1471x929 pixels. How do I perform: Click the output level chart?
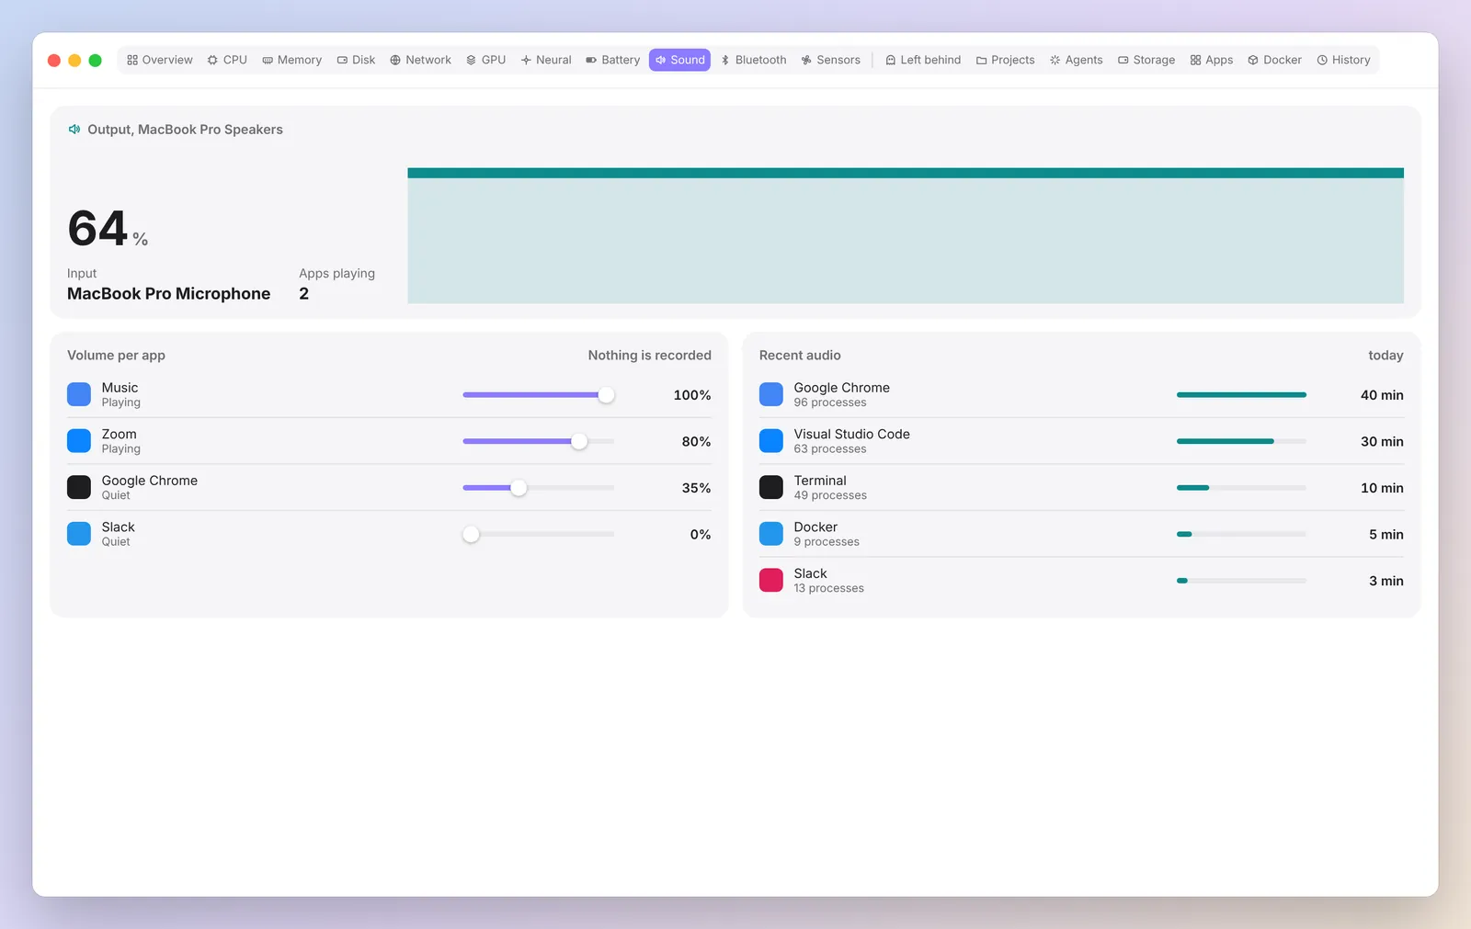[x=906, y=235]
